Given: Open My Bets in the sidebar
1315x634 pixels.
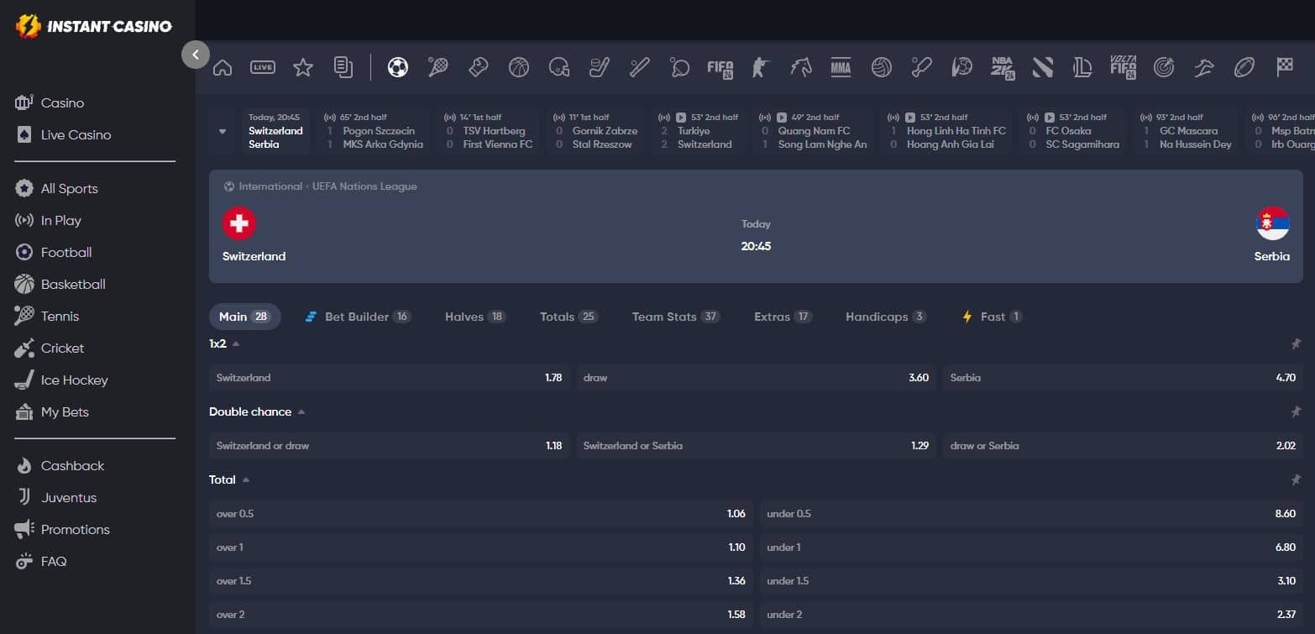Looking at the screenshot, I should [x=52, y=411].
